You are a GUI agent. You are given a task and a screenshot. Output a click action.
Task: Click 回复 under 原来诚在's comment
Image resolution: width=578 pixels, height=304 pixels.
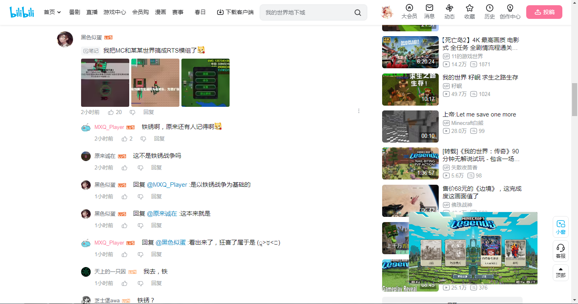tap(157, 167)
